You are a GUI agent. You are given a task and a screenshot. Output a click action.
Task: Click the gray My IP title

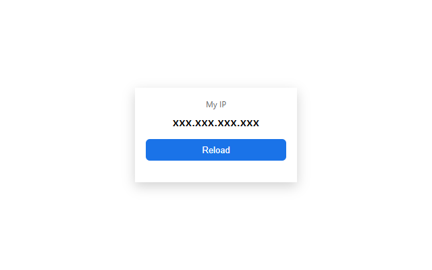pos(216,105)
